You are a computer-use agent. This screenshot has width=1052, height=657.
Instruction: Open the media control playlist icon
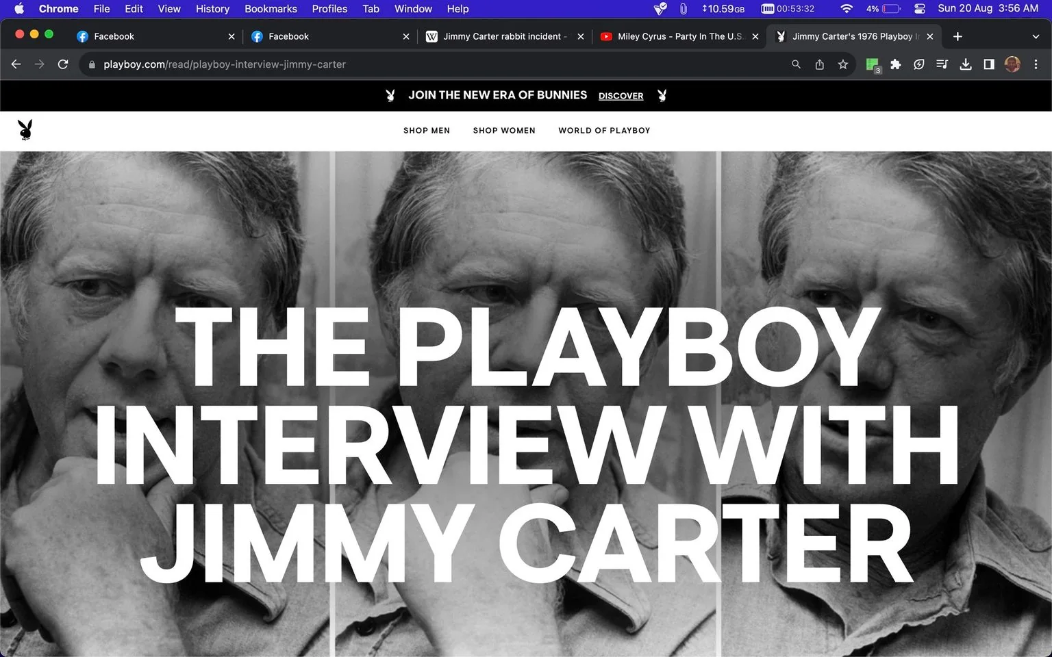[x=942, y=64]
